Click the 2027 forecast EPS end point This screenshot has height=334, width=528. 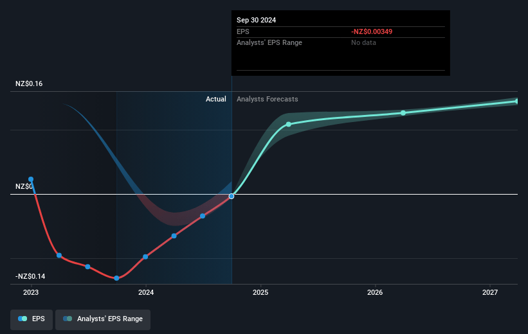click(x=517, y=101)
